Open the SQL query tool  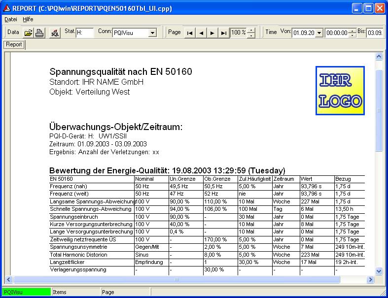pos(55,33)
